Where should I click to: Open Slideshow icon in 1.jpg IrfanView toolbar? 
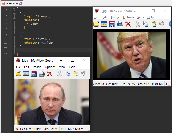coord(104,24)
